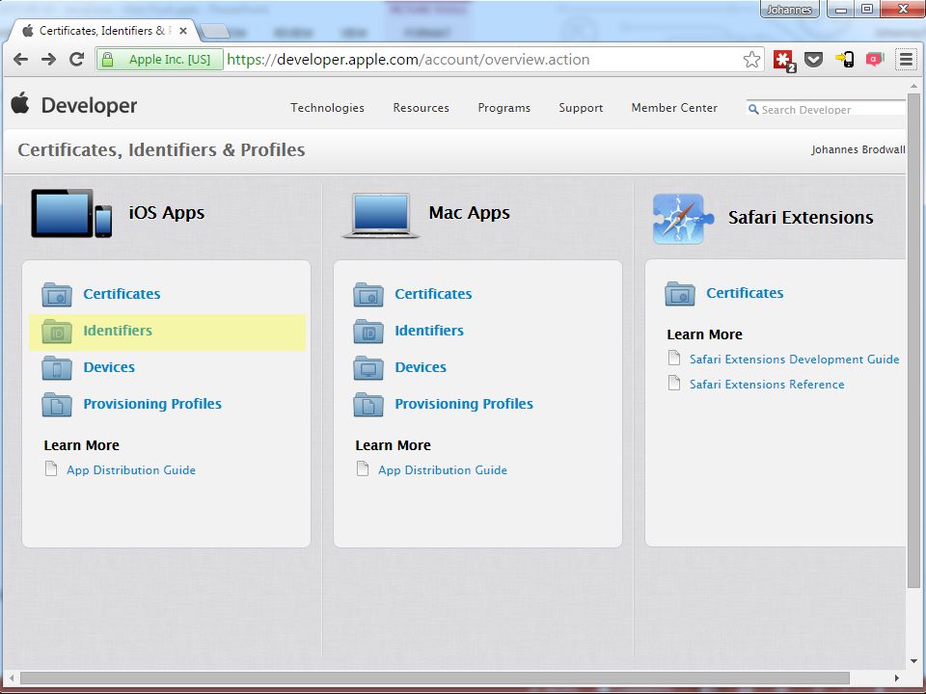Click the Developer heading text
The image size is (926, 694).
[x=89, y=106]
